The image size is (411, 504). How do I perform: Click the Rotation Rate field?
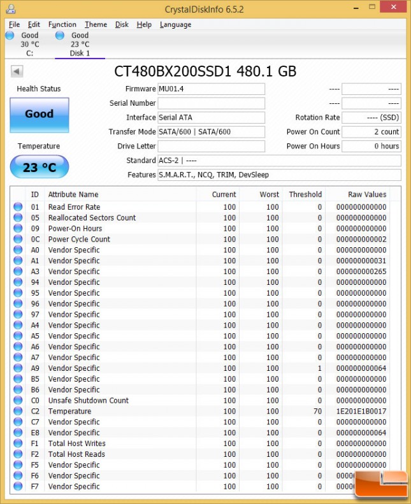coord(371,118)
